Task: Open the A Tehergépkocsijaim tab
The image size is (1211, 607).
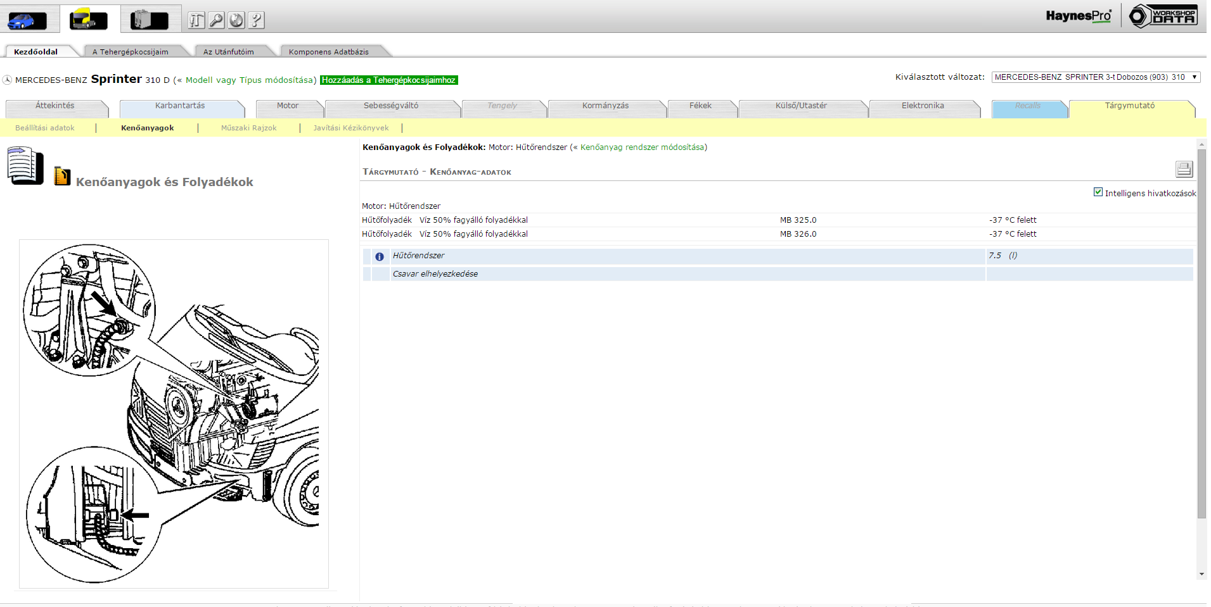Action: point(131,52)
